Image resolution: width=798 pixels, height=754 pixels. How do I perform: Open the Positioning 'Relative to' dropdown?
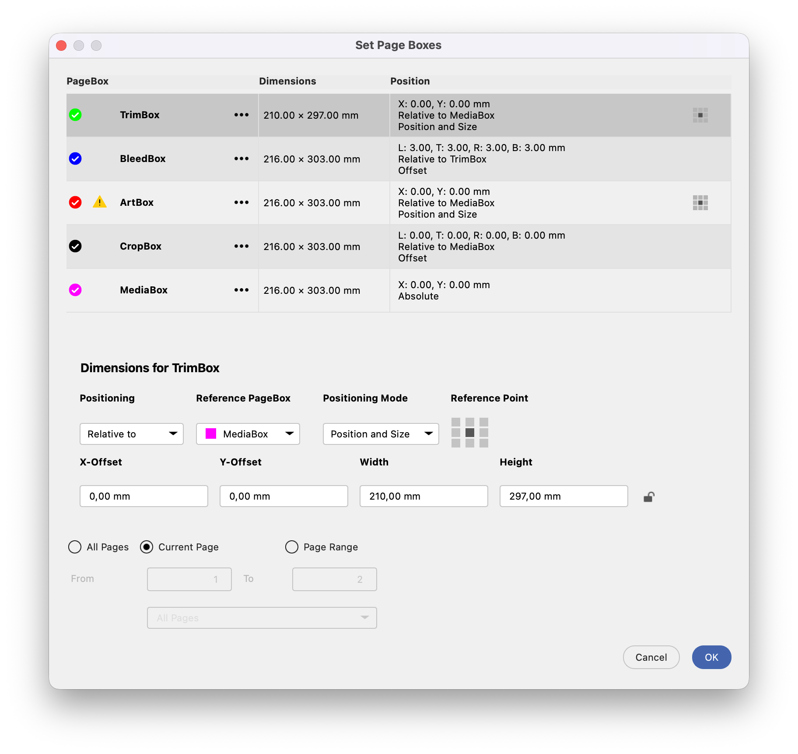132,434
